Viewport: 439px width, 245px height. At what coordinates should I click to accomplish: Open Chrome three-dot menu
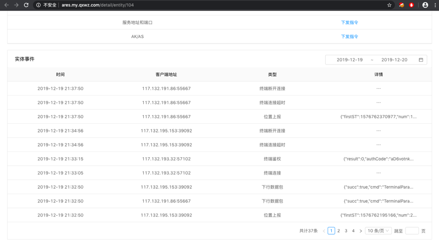coord(435,5)
